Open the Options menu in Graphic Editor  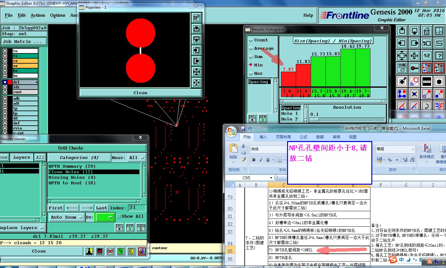pos(58,15)
